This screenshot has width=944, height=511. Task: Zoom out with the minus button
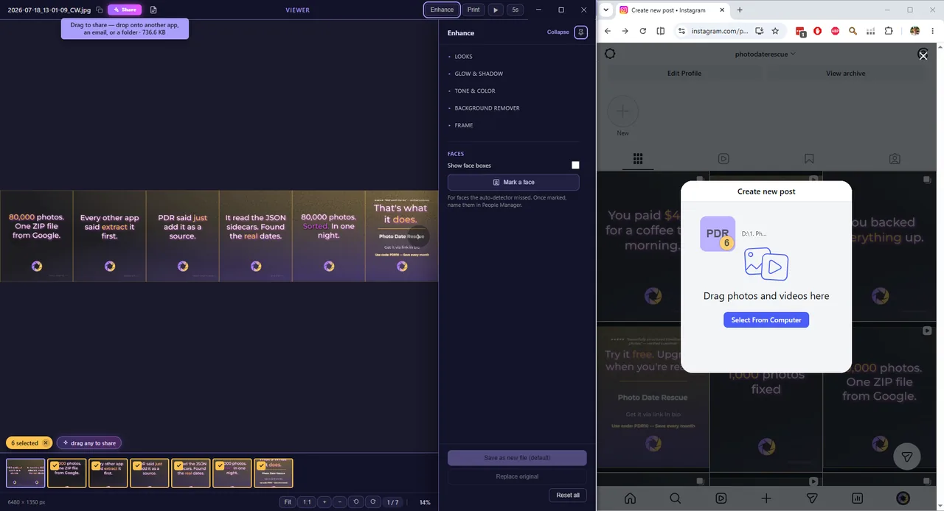pos(339,502)
